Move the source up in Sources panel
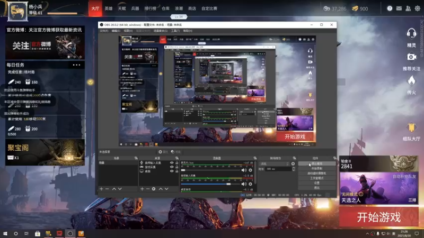Screen dimensions: 424x238 [x=161, y=189]
